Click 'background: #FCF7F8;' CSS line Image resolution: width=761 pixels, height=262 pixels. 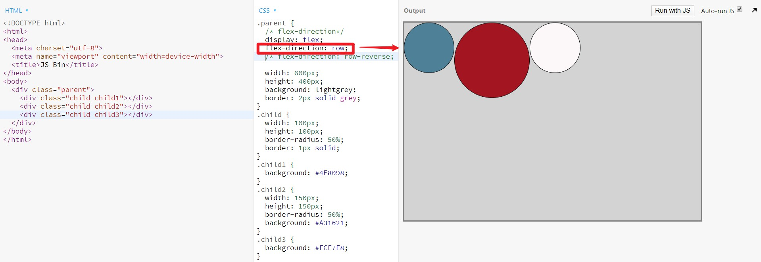coord(306,248)
